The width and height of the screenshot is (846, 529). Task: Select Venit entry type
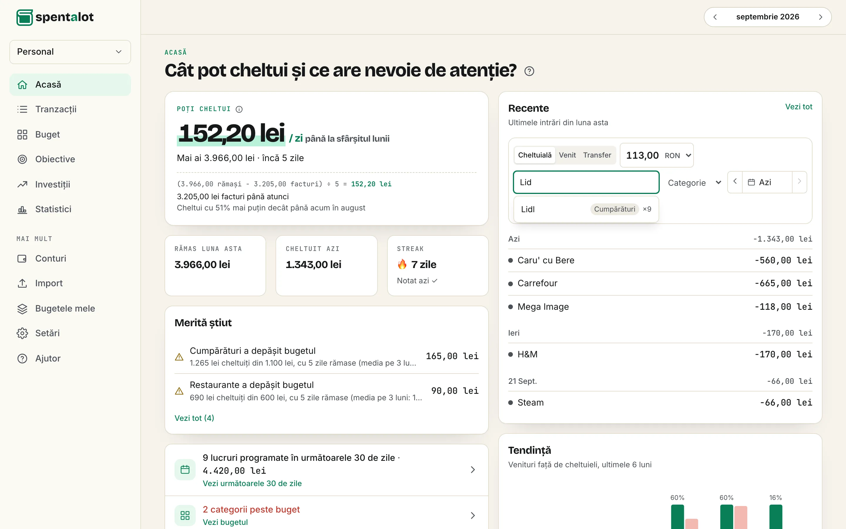[x=567, y=155]
